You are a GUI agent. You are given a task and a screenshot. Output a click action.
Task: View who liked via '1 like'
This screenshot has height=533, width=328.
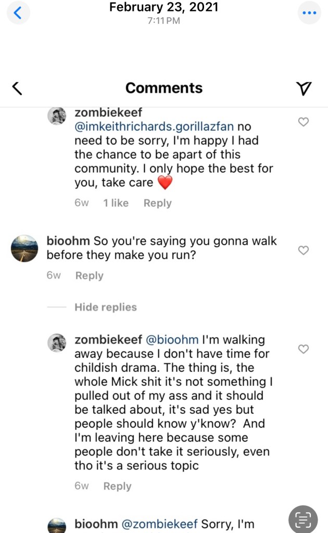[116, 203]
